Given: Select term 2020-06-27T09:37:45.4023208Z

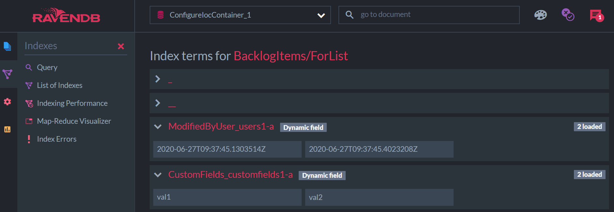Looking at the screenshot, I should 379,149.
